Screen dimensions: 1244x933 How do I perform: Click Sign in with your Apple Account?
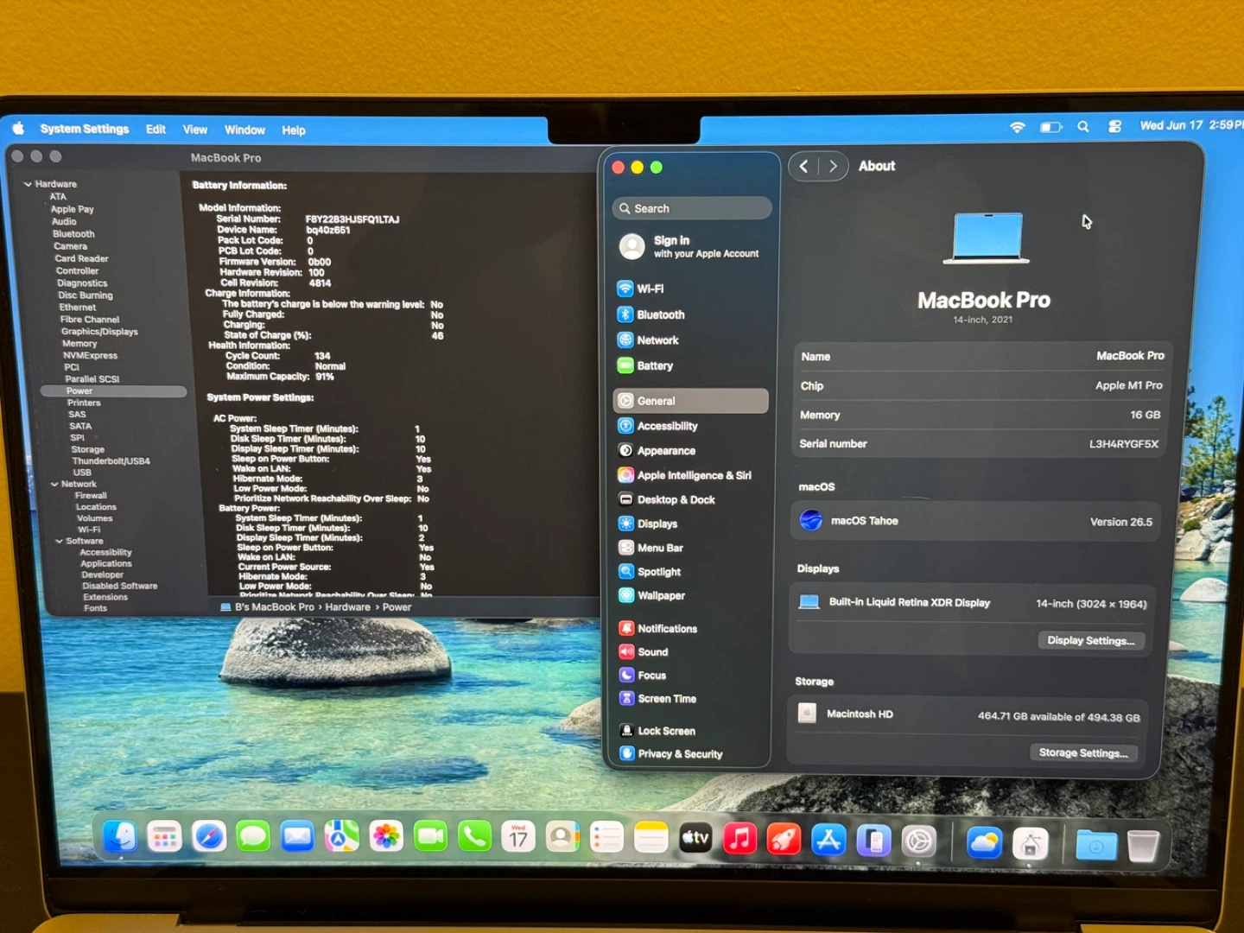691,247
